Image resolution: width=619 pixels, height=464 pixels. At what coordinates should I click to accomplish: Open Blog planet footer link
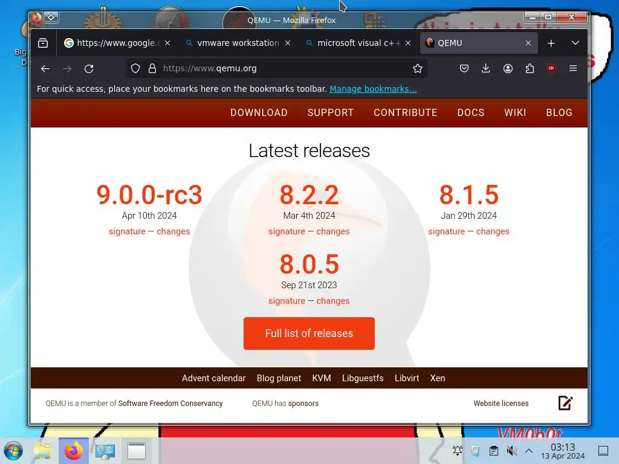(x=279, y=378)
